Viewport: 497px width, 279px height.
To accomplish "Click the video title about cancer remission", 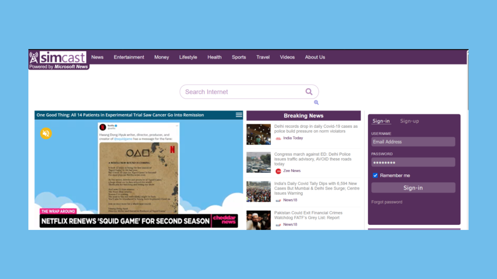I will pos(120,115).
